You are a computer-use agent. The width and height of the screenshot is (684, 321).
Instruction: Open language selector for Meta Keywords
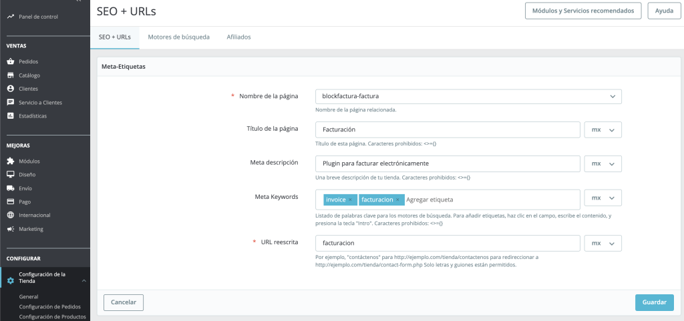pyautogui.click(x=603, y=198)
